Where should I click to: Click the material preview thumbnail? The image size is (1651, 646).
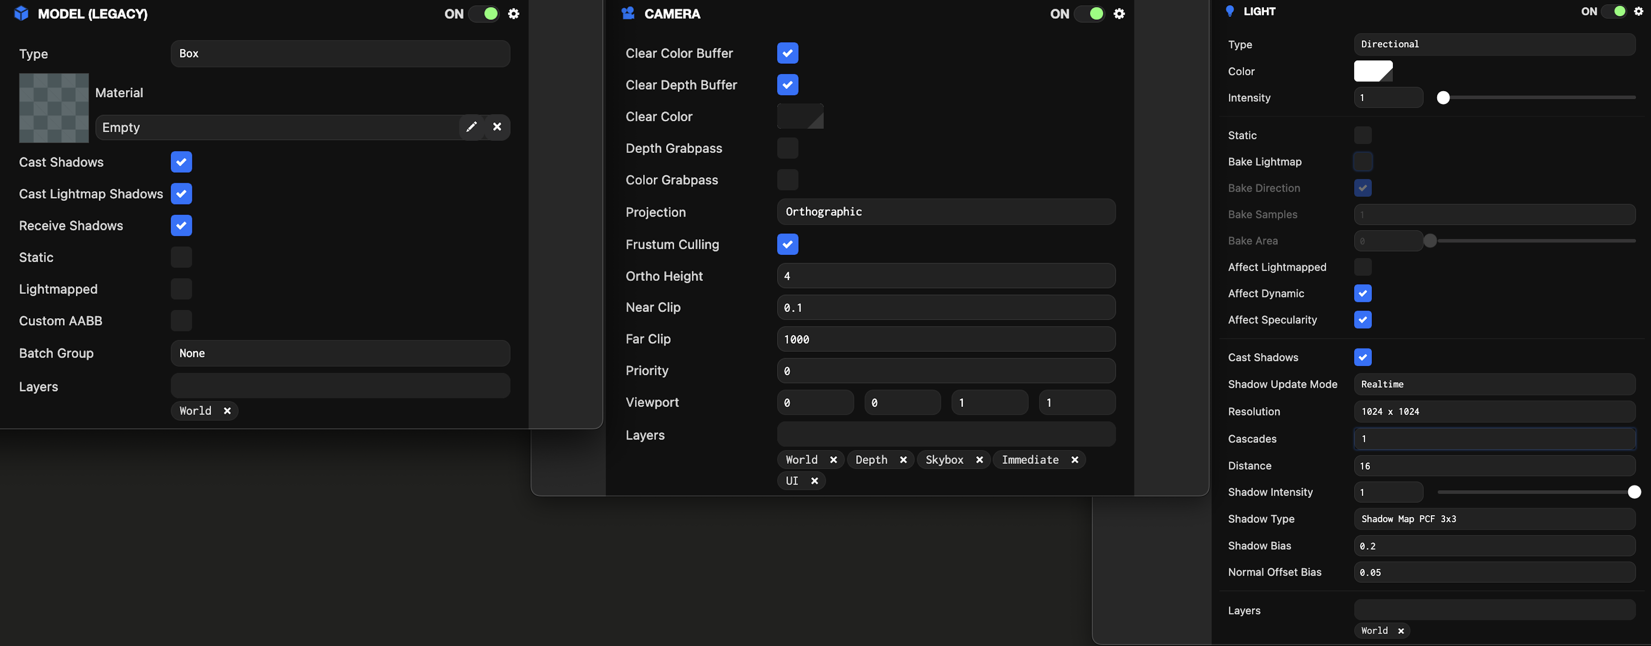[54, 107]
